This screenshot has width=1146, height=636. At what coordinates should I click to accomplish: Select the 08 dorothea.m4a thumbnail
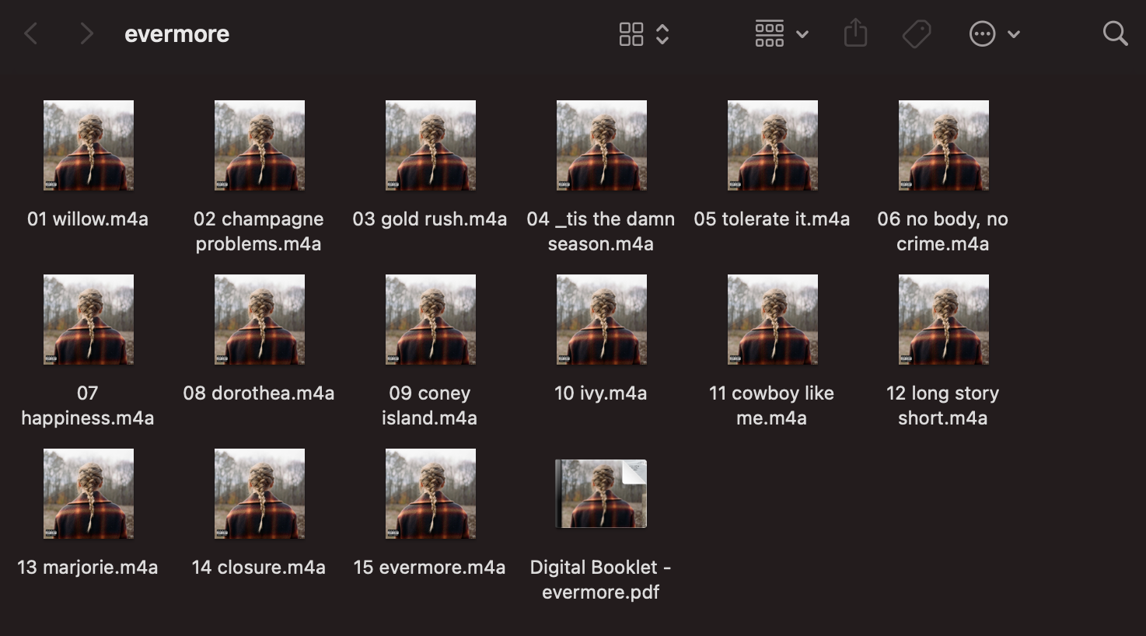pyautogui.click(x=260, y=320)
